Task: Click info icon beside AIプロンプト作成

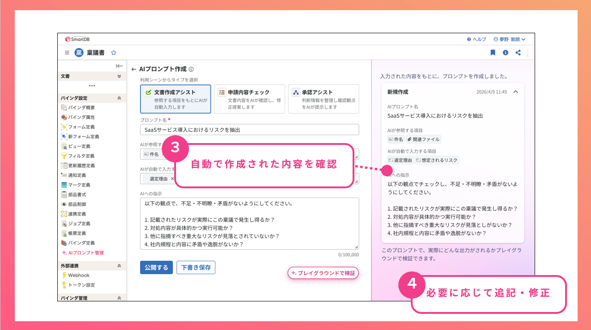Action: click(x=191, y=69)
